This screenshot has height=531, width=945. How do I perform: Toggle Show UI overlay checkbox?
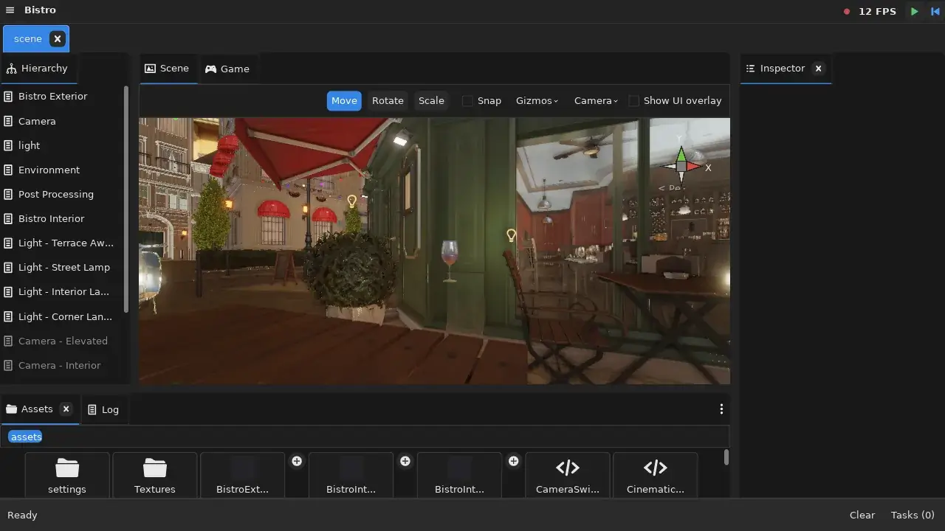coord(633,101)
